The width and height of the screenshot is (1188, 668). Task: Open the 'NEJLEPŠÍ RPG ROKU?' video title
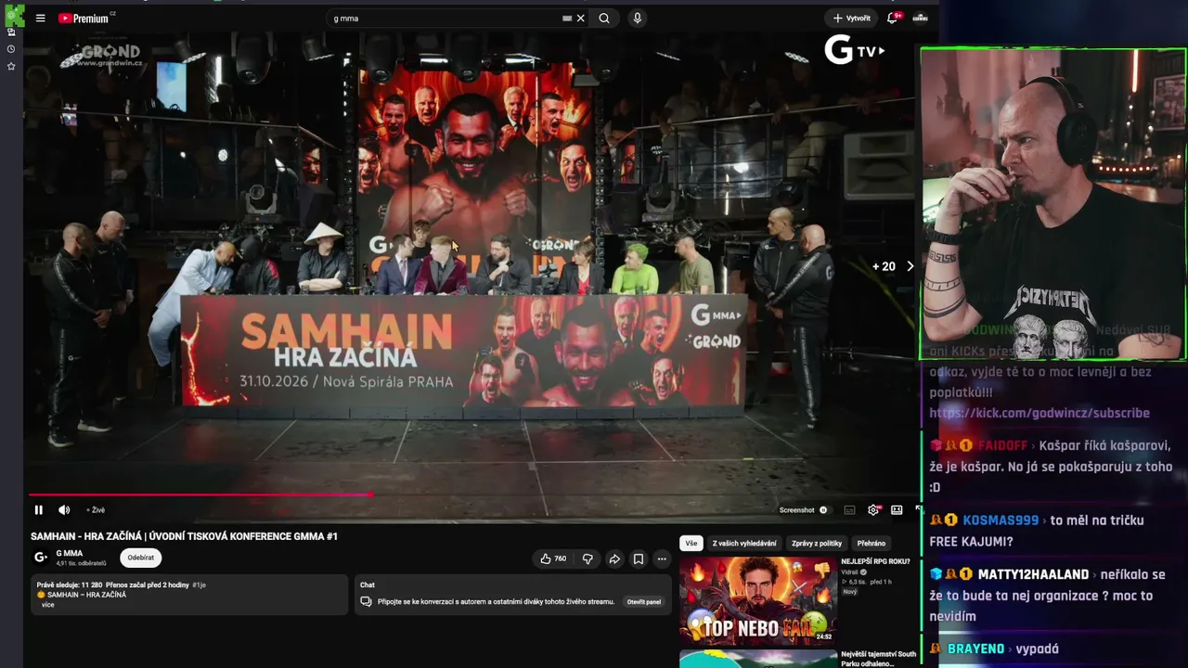(875, 562)
